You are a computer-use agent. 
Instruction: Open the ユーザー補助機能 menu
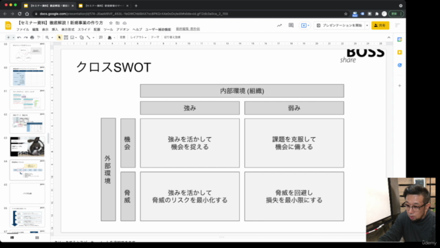point(158,30)
